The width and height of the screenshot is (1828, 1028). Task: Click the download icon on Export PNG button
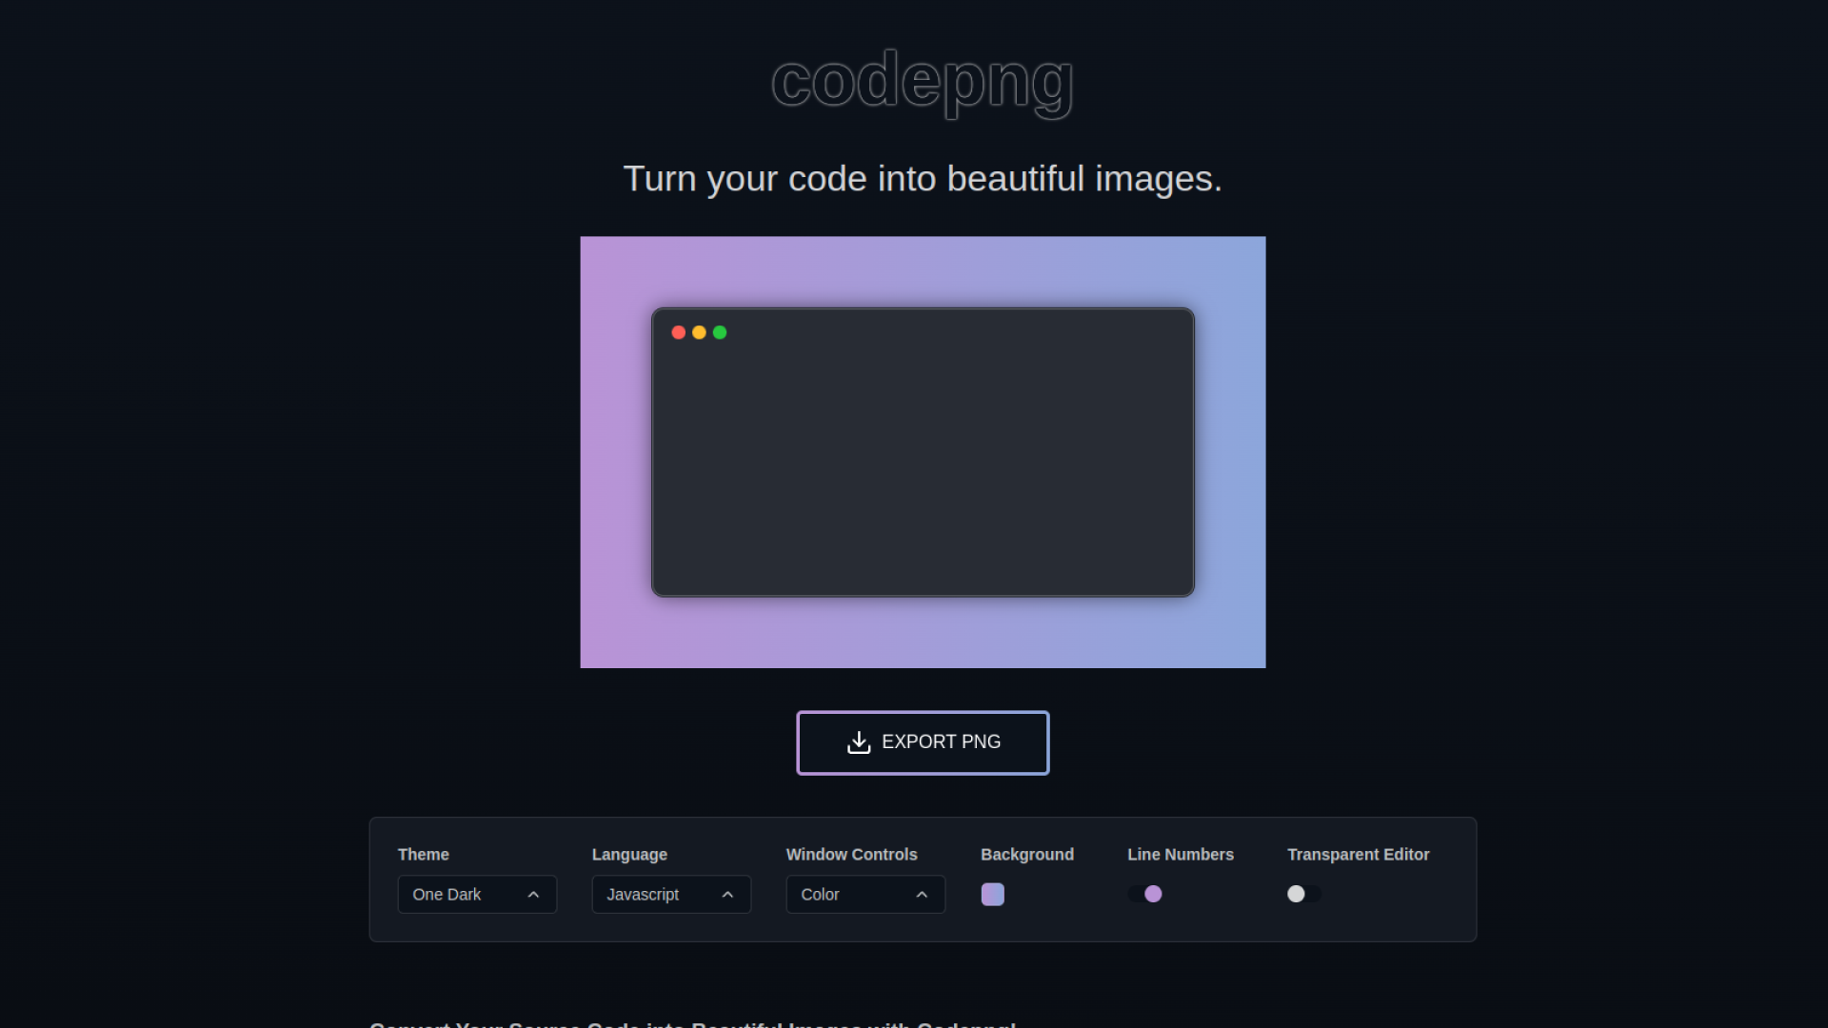(x=859, y=742)
